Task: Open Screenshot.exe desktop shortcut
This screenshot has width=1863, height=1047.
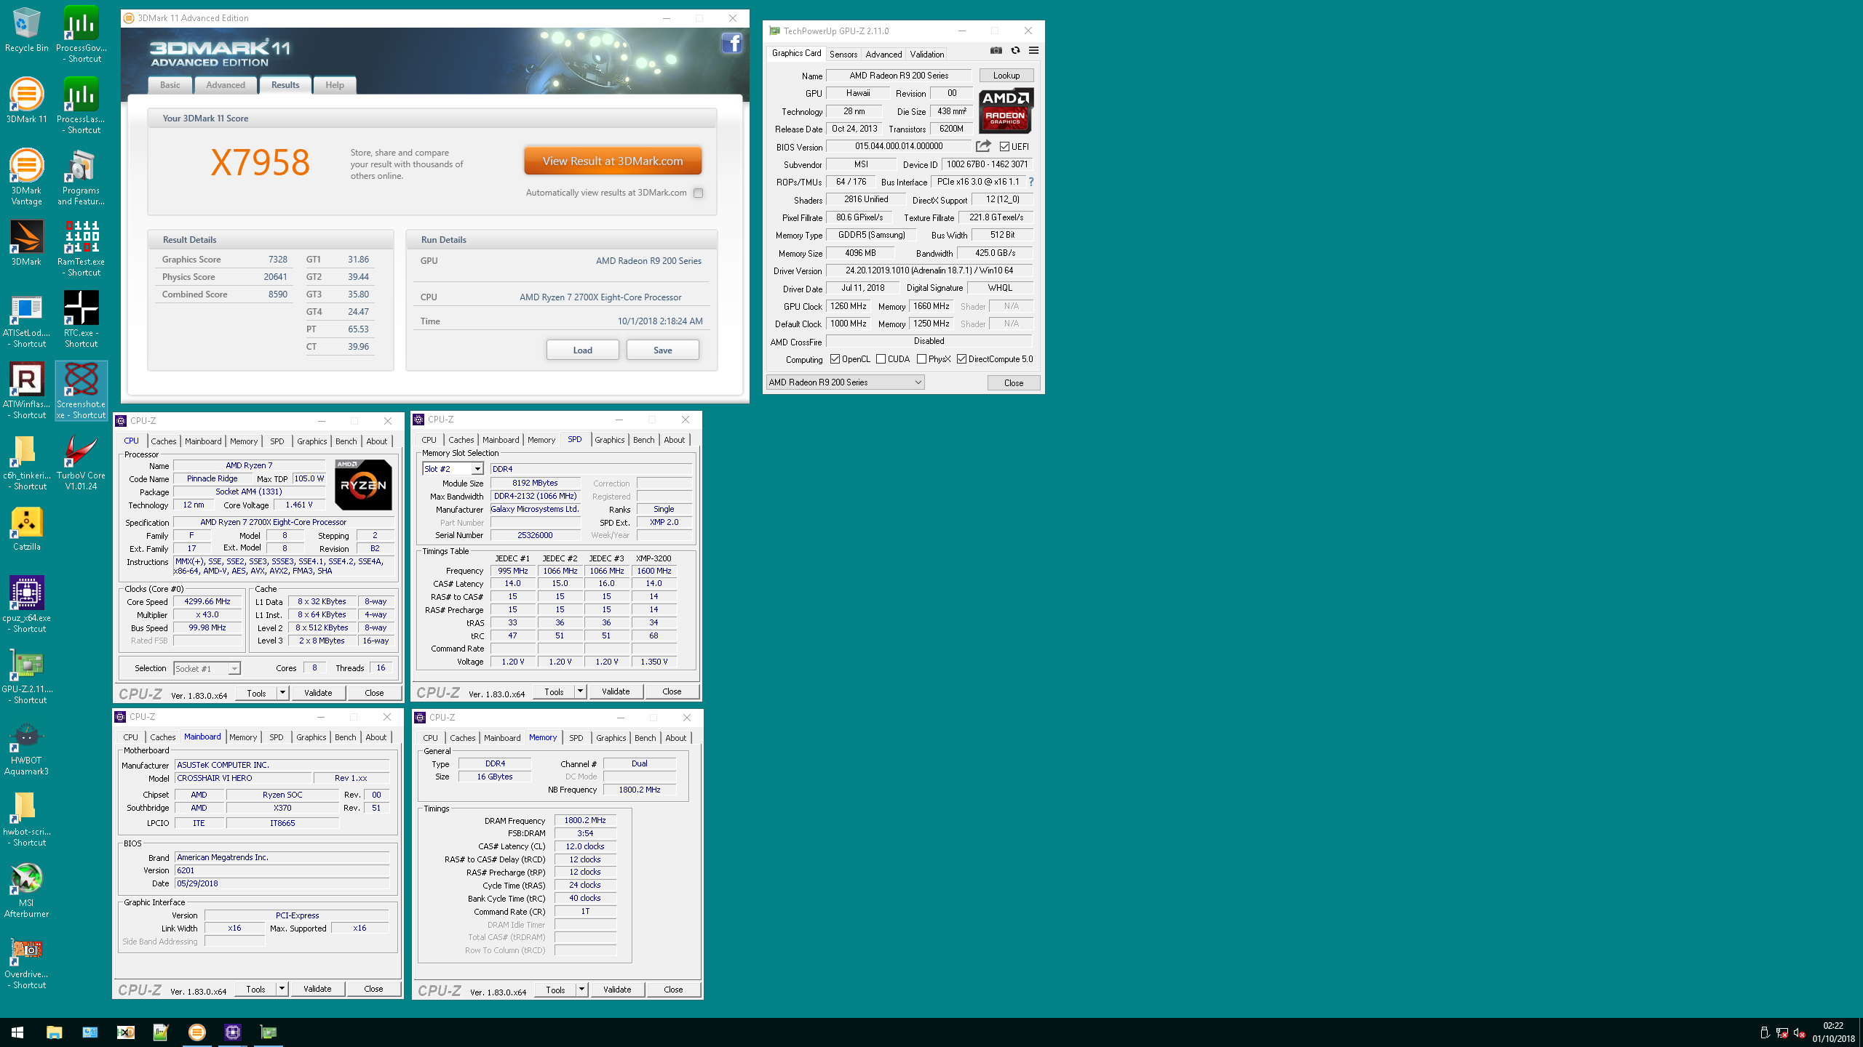Action: 82,391
